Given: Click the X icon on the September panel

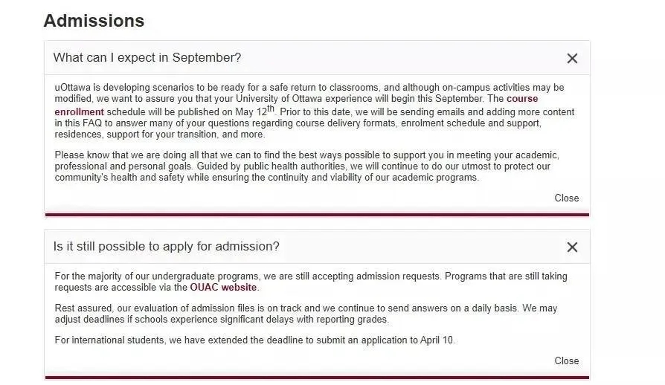Looking at the screenshot, I should (572, 58).
